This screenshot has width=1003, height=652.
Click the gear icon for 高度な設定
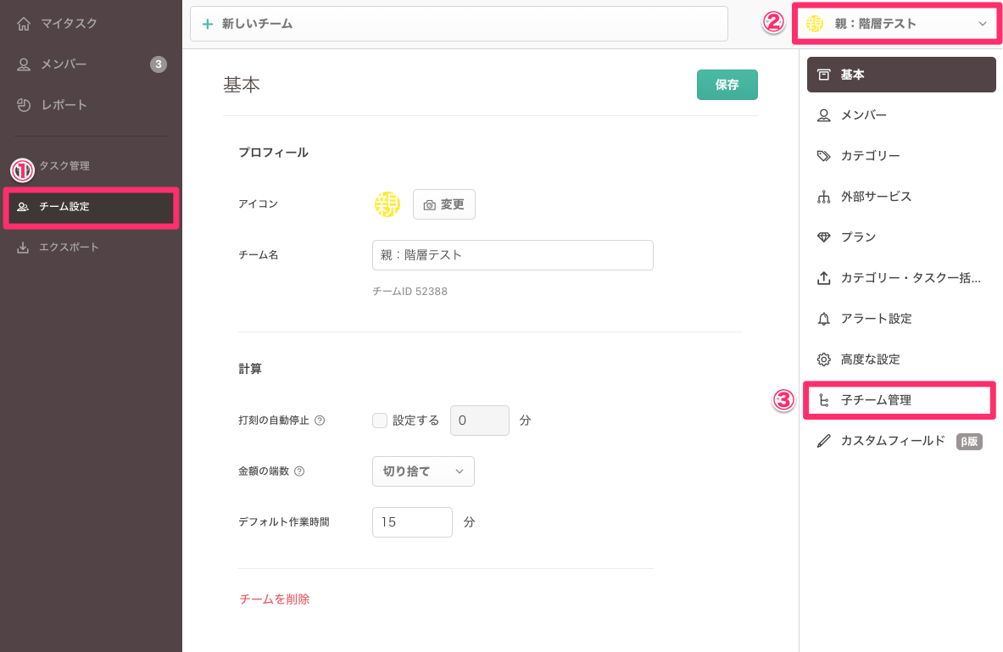coord(823,359)
